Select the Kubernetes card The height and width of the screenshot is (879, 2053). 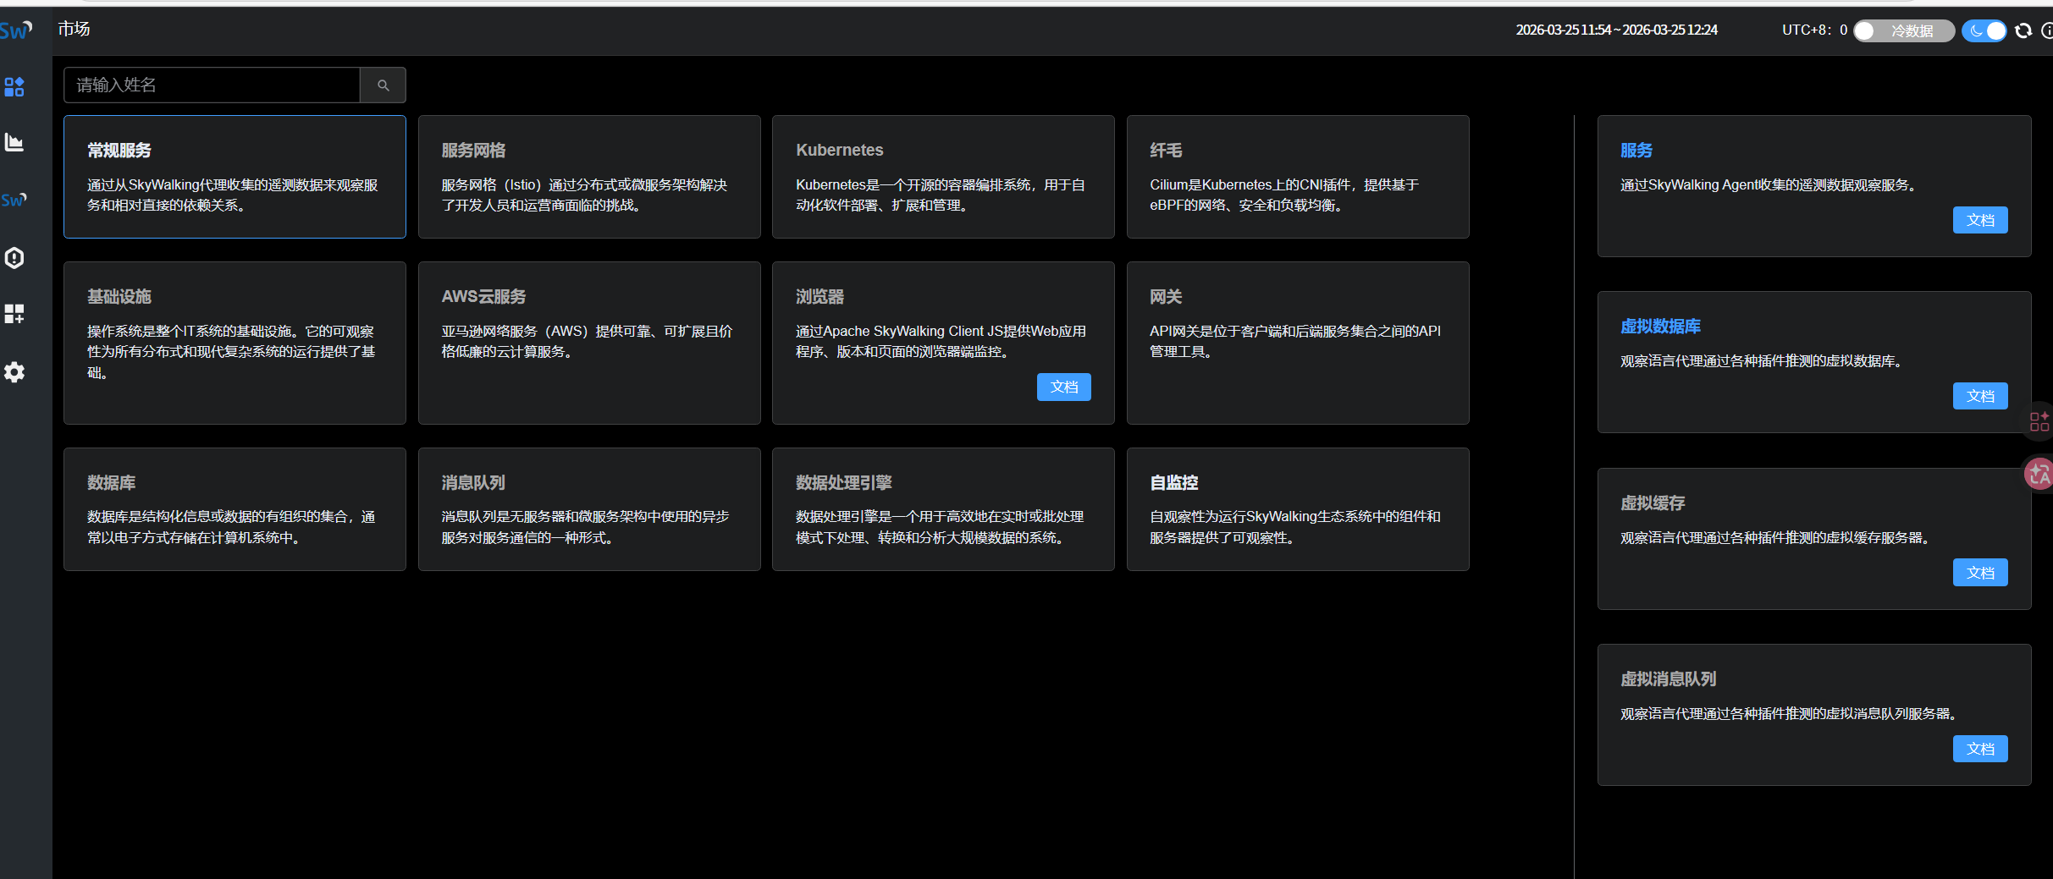[943, 177]
